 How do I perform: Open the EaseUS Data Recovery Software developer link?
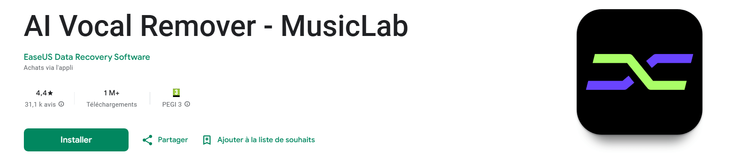pyautogui.click(x=87, y=57)
